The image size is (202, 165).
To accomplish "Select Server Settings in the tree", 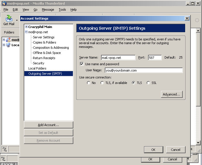I will (x=44, y=37).
